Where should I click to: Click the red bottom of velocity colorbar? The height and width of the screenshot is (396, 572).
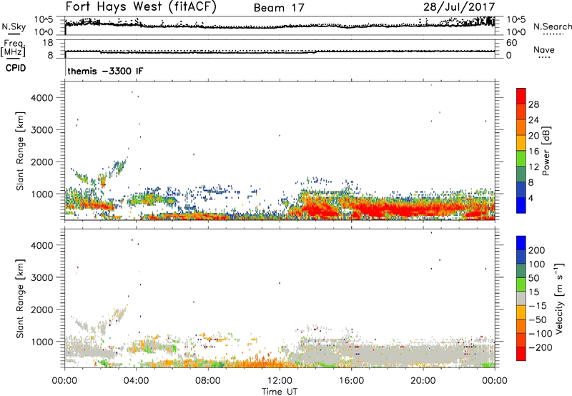tap(521, 354)
